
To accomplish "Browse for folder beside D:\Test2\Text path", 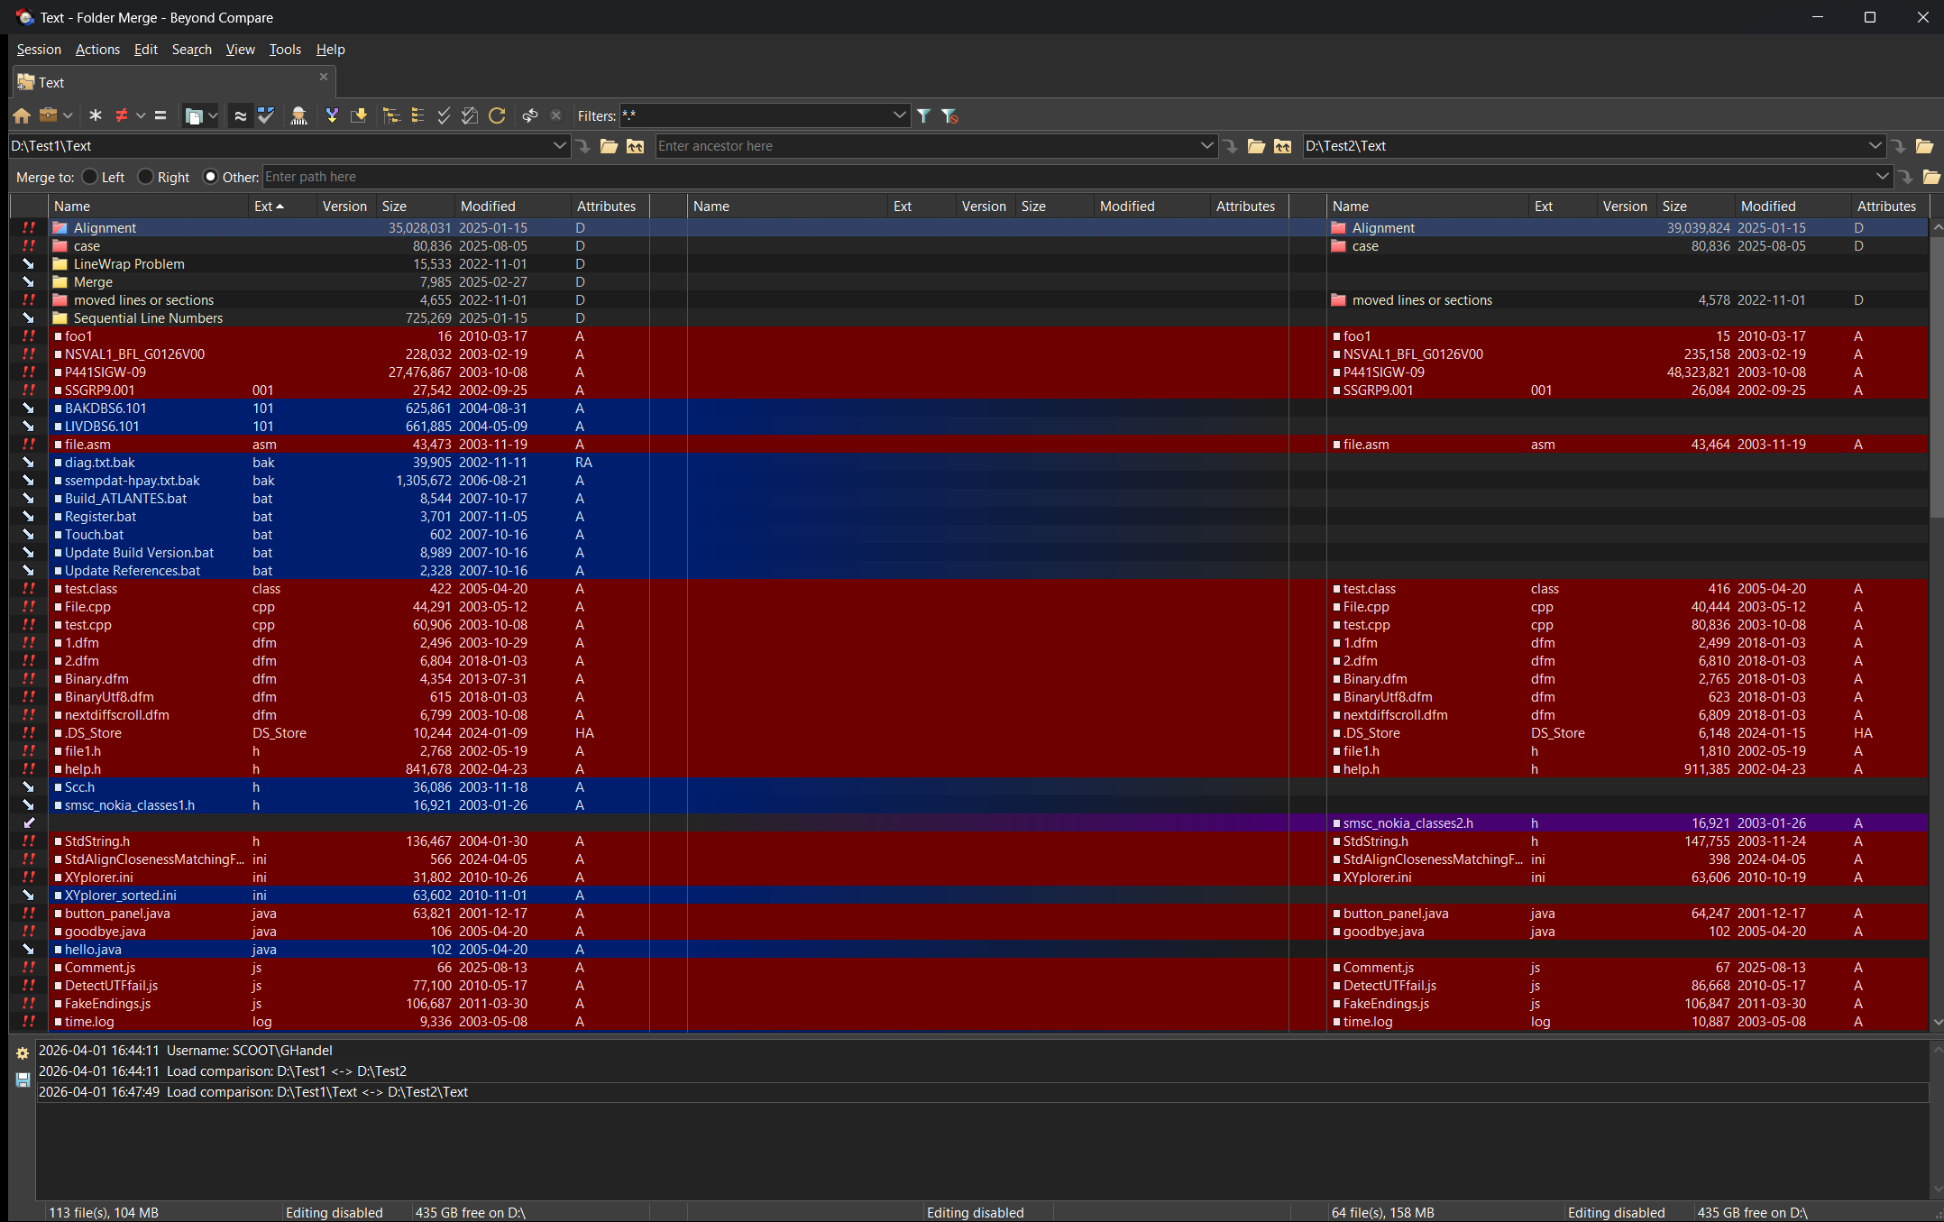I will pos(1924,146).
